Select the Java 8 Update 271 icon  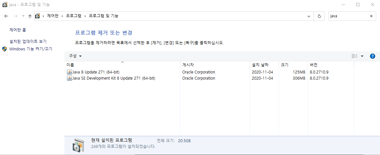(x=69, y=72)
